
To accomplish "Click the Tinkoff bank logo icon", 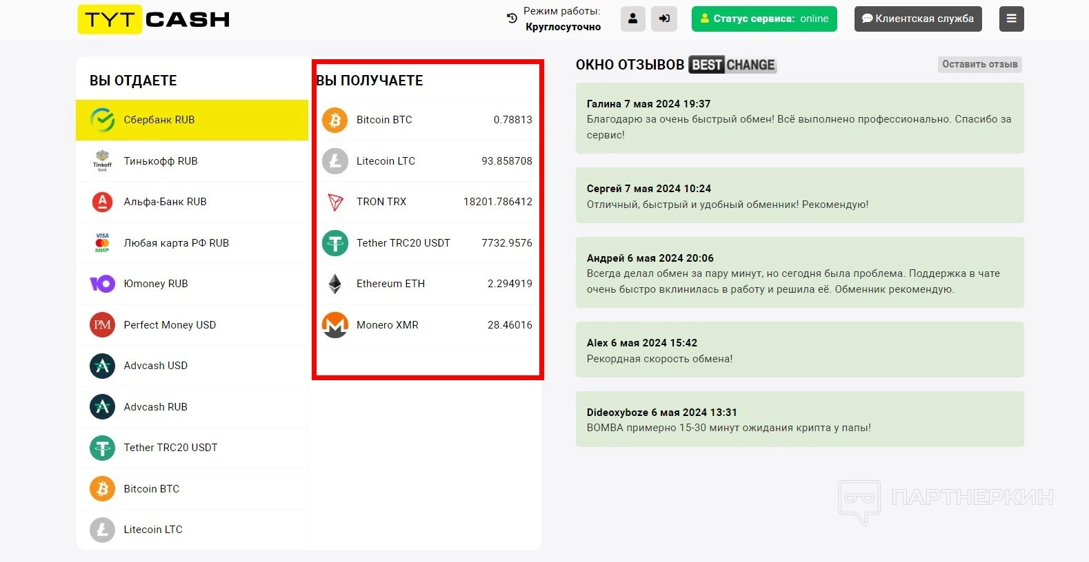I will pyautogui.click(x=103, y=160).
